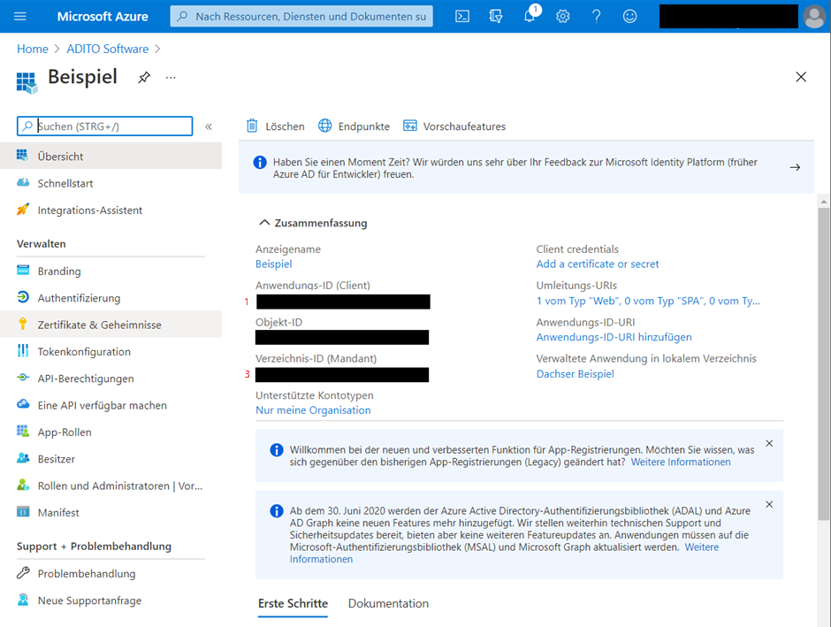Open the feedback smiley icon
This screenshot has height=627, width=831.
click(629, 16)
